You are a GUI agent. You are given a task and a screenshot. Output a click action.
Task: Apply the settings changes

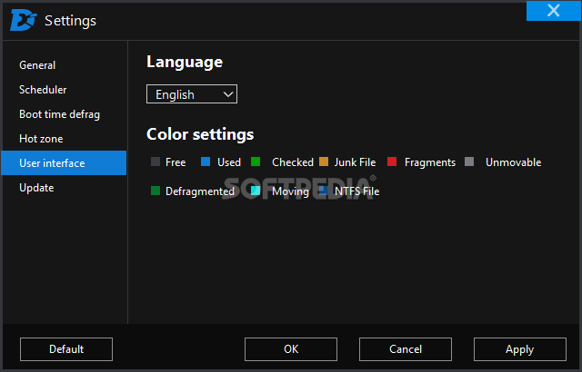click(x=519, y=349)
